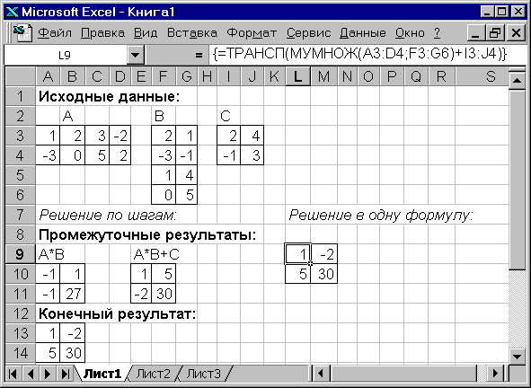The image size is (531, 388).
Task: Minimize the workbook document window
Action: [x=475, y=33]
